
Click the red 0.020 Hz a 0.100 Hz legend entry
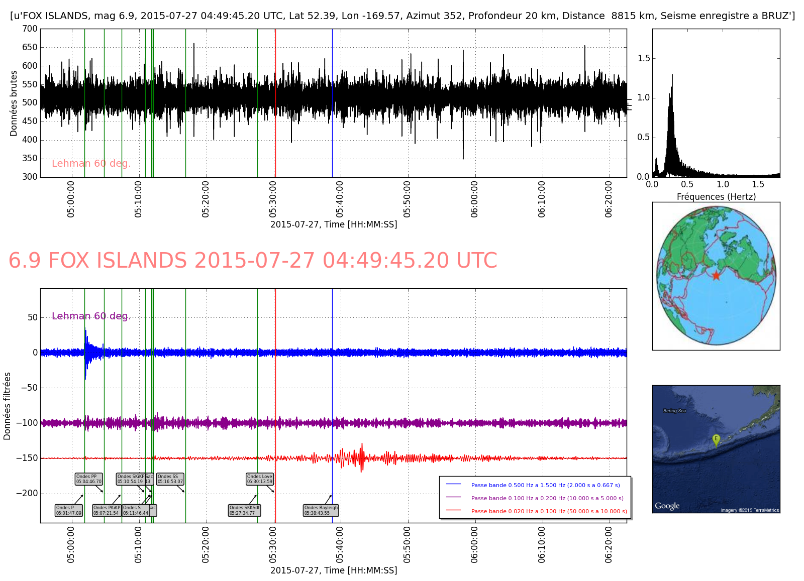click(x=549, y=511)
